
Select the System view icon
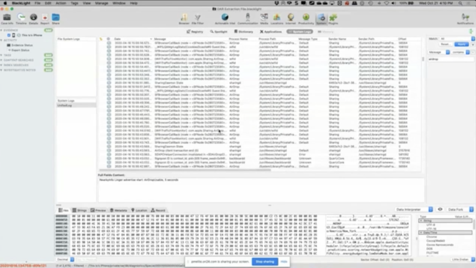coord(321,19)
